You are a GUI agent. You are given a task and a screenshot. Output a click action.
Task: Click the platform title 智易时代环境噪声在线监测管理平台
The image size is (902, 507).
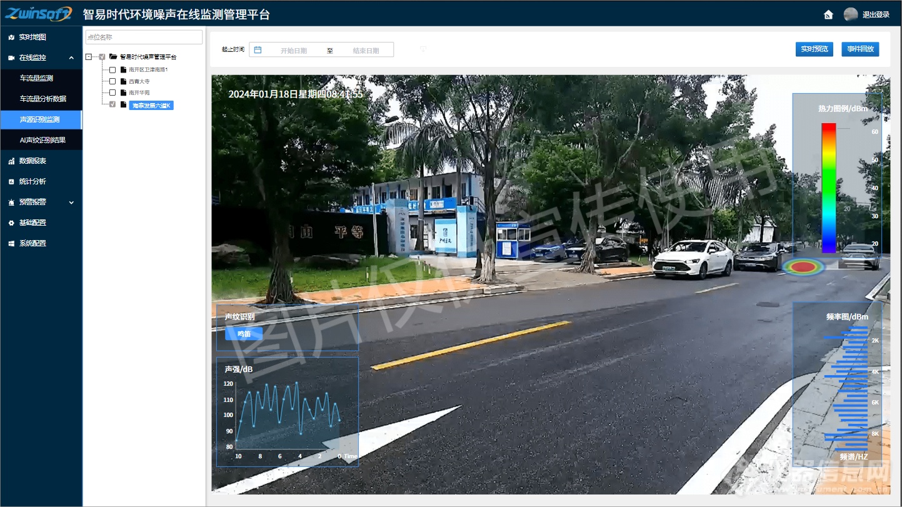tap(176, 14)
